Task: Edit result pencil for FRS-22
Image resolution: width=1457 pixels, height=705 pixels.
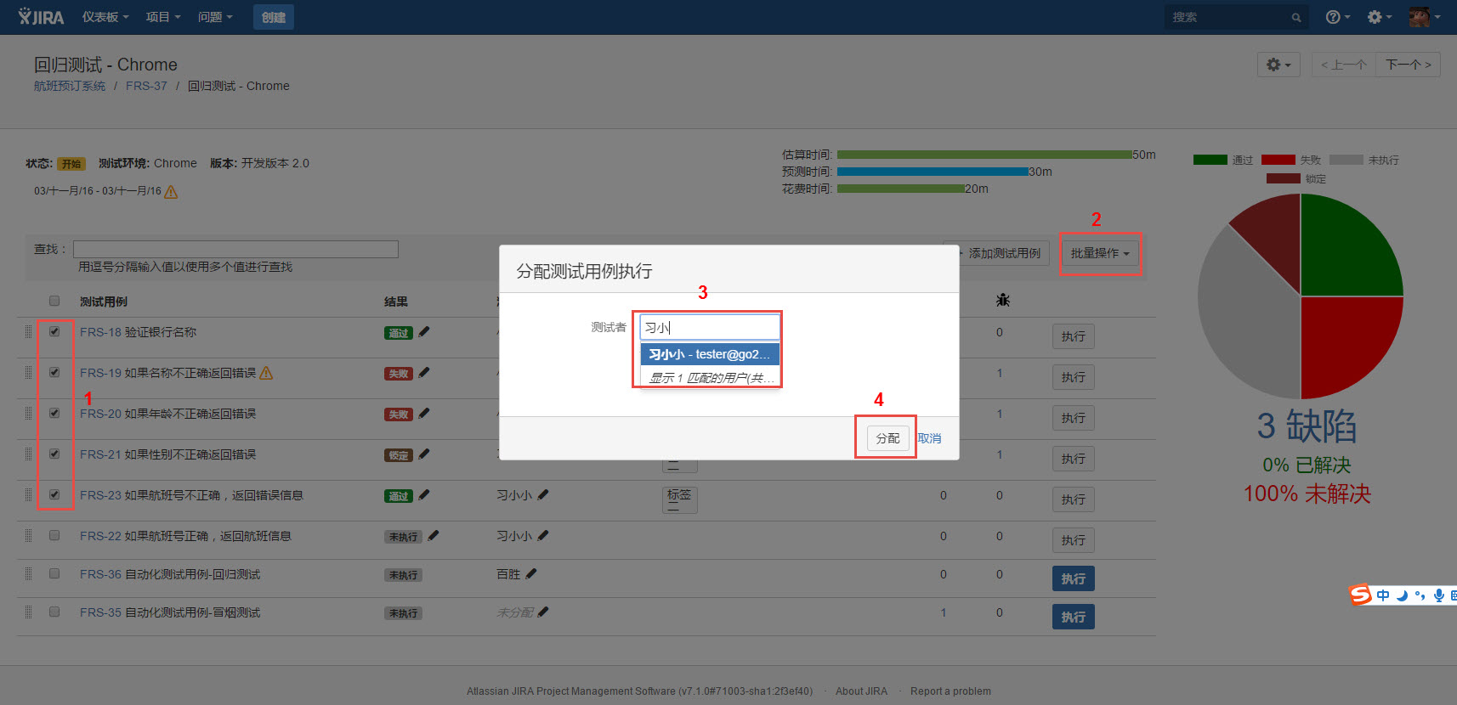Action: [x=434, y=535]
